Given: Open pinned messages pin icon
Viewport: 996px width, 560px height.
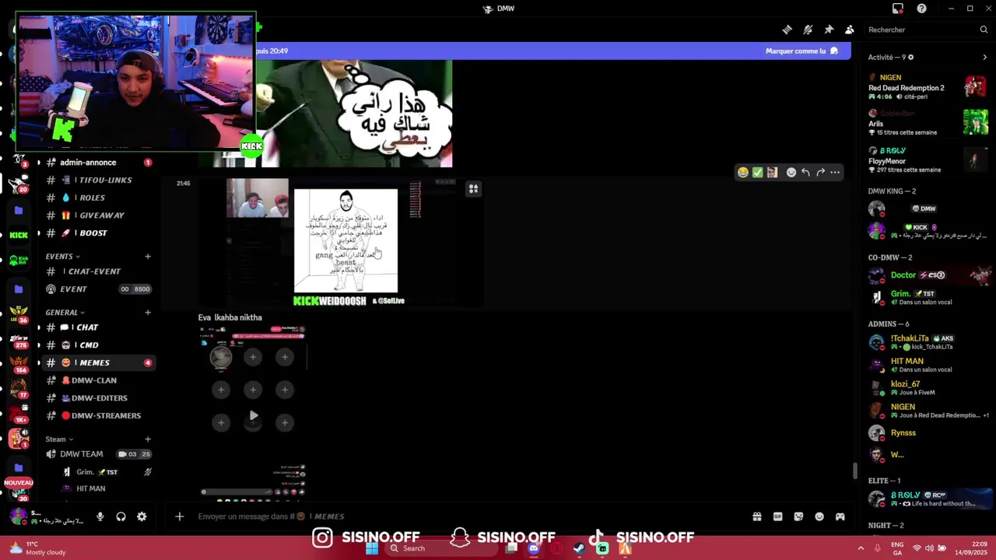Looking at the screenshot, I should [829, 30].
